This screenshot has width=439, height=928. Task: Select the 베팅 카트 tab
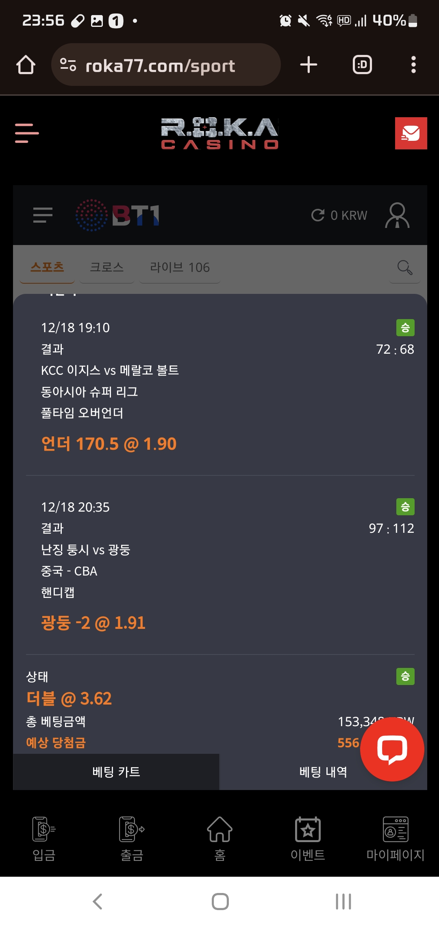(116, 772)
